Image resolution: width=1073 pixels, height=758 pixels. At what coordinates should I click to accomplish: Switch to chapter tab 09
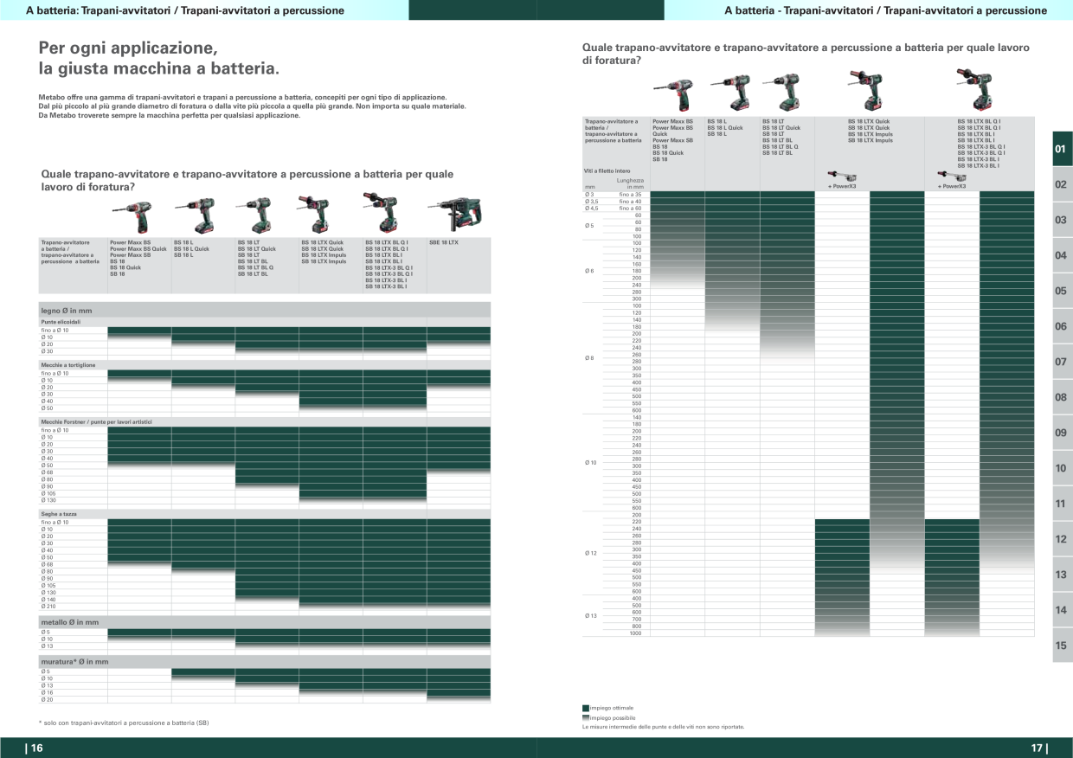point(1063,433)
